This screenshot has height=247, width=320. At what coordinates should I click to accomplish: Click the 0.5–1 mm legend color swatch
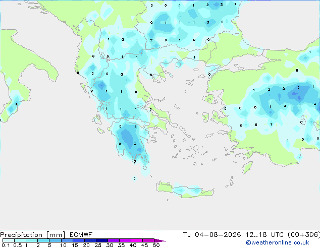20,240
